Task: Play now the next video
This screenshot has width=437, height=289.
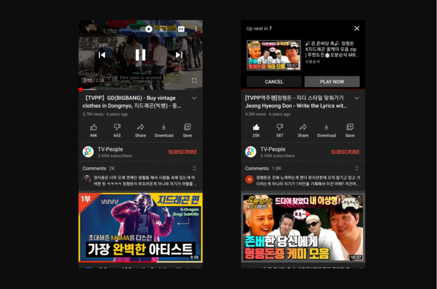Action: [332, 81]
